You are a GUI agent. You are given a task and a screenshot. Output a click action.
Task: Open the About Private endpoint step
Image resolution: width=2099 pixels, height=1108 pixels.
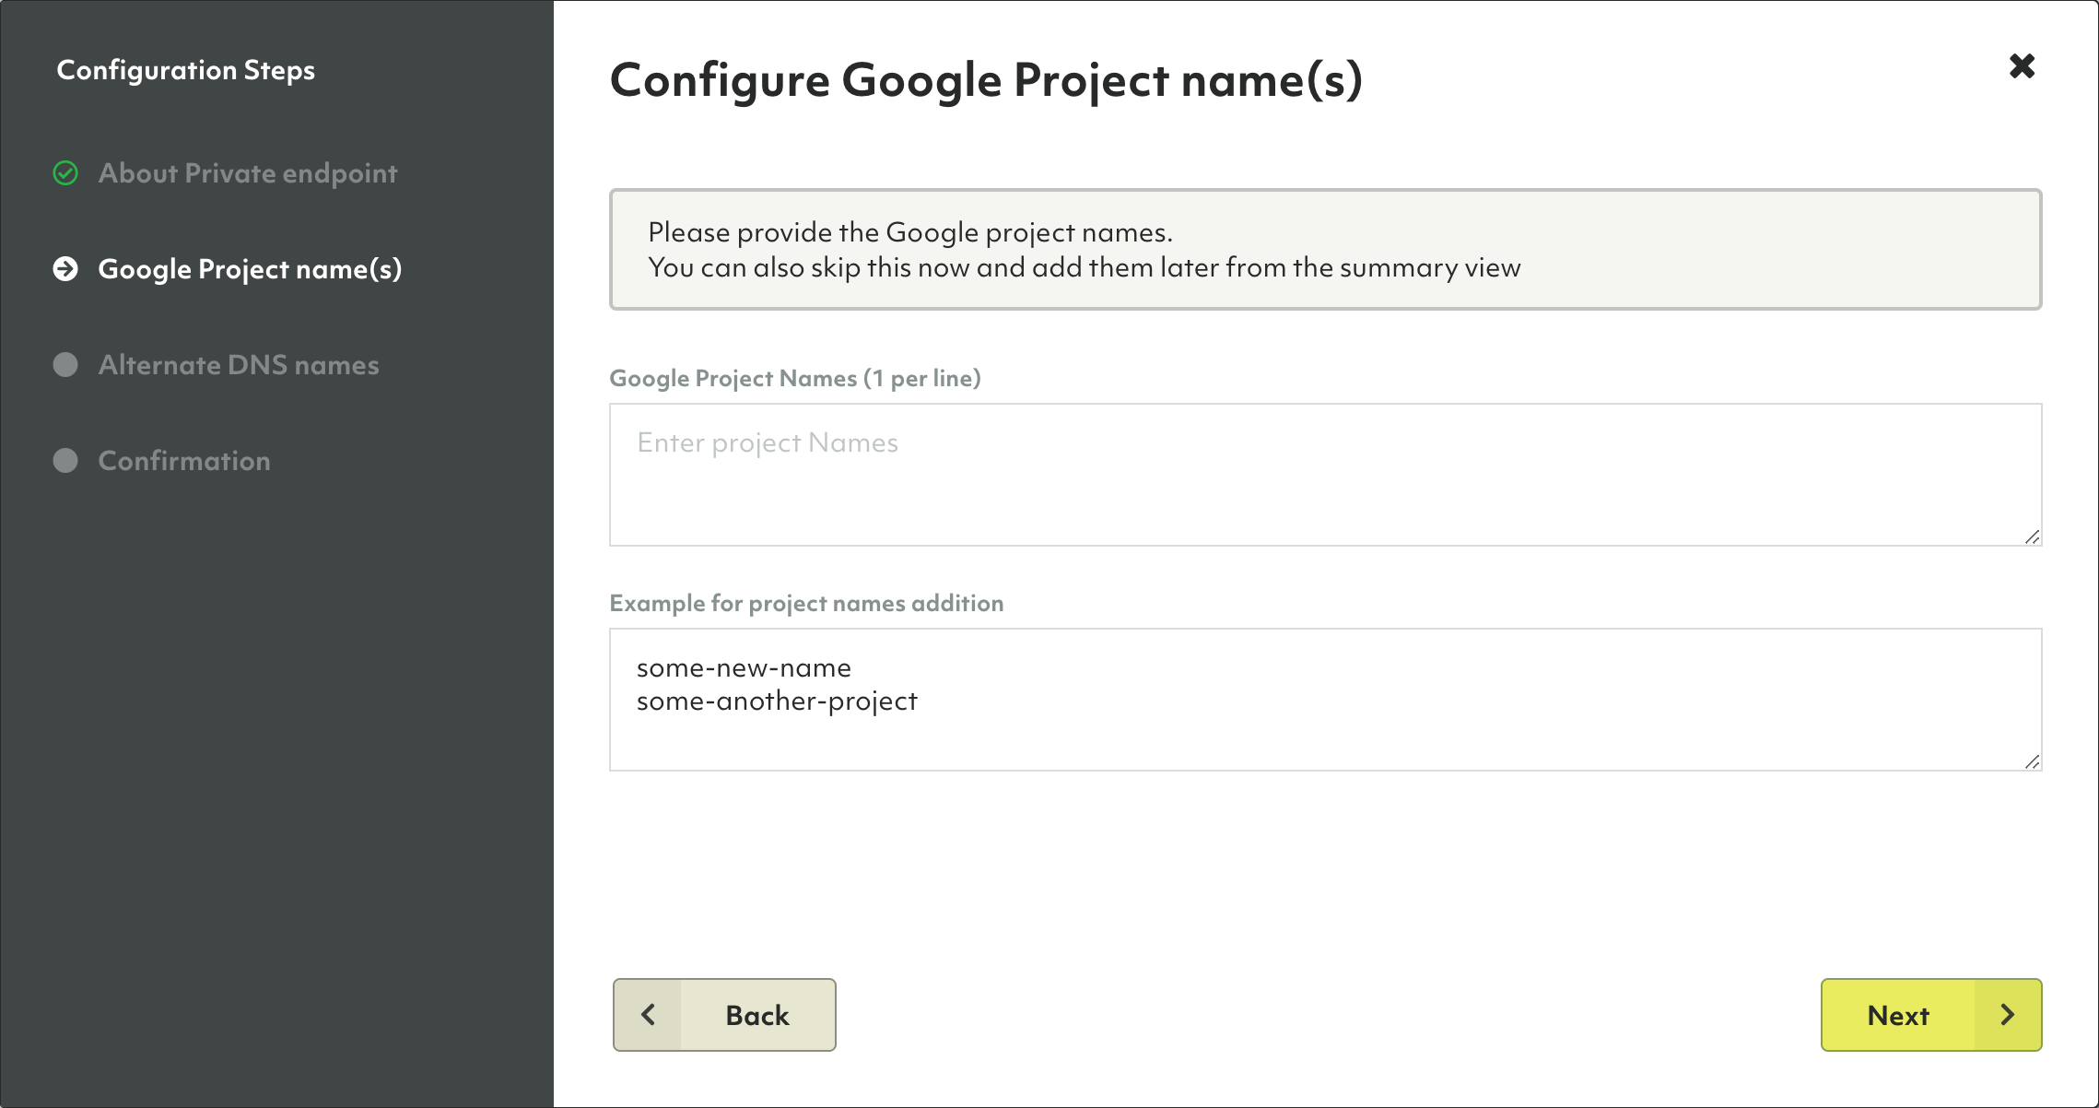247,173
